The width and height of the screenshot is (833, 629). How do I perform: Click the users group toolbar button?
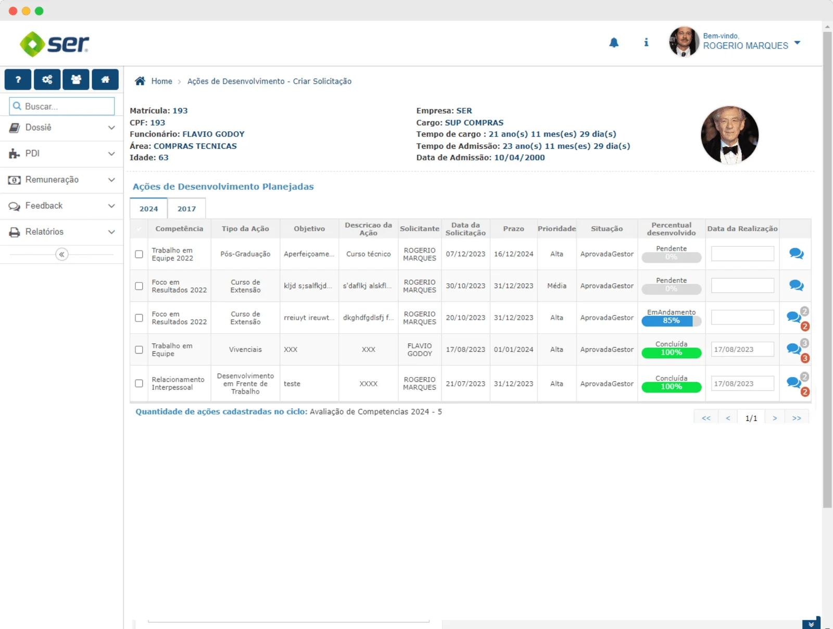(x=76, y=80)
